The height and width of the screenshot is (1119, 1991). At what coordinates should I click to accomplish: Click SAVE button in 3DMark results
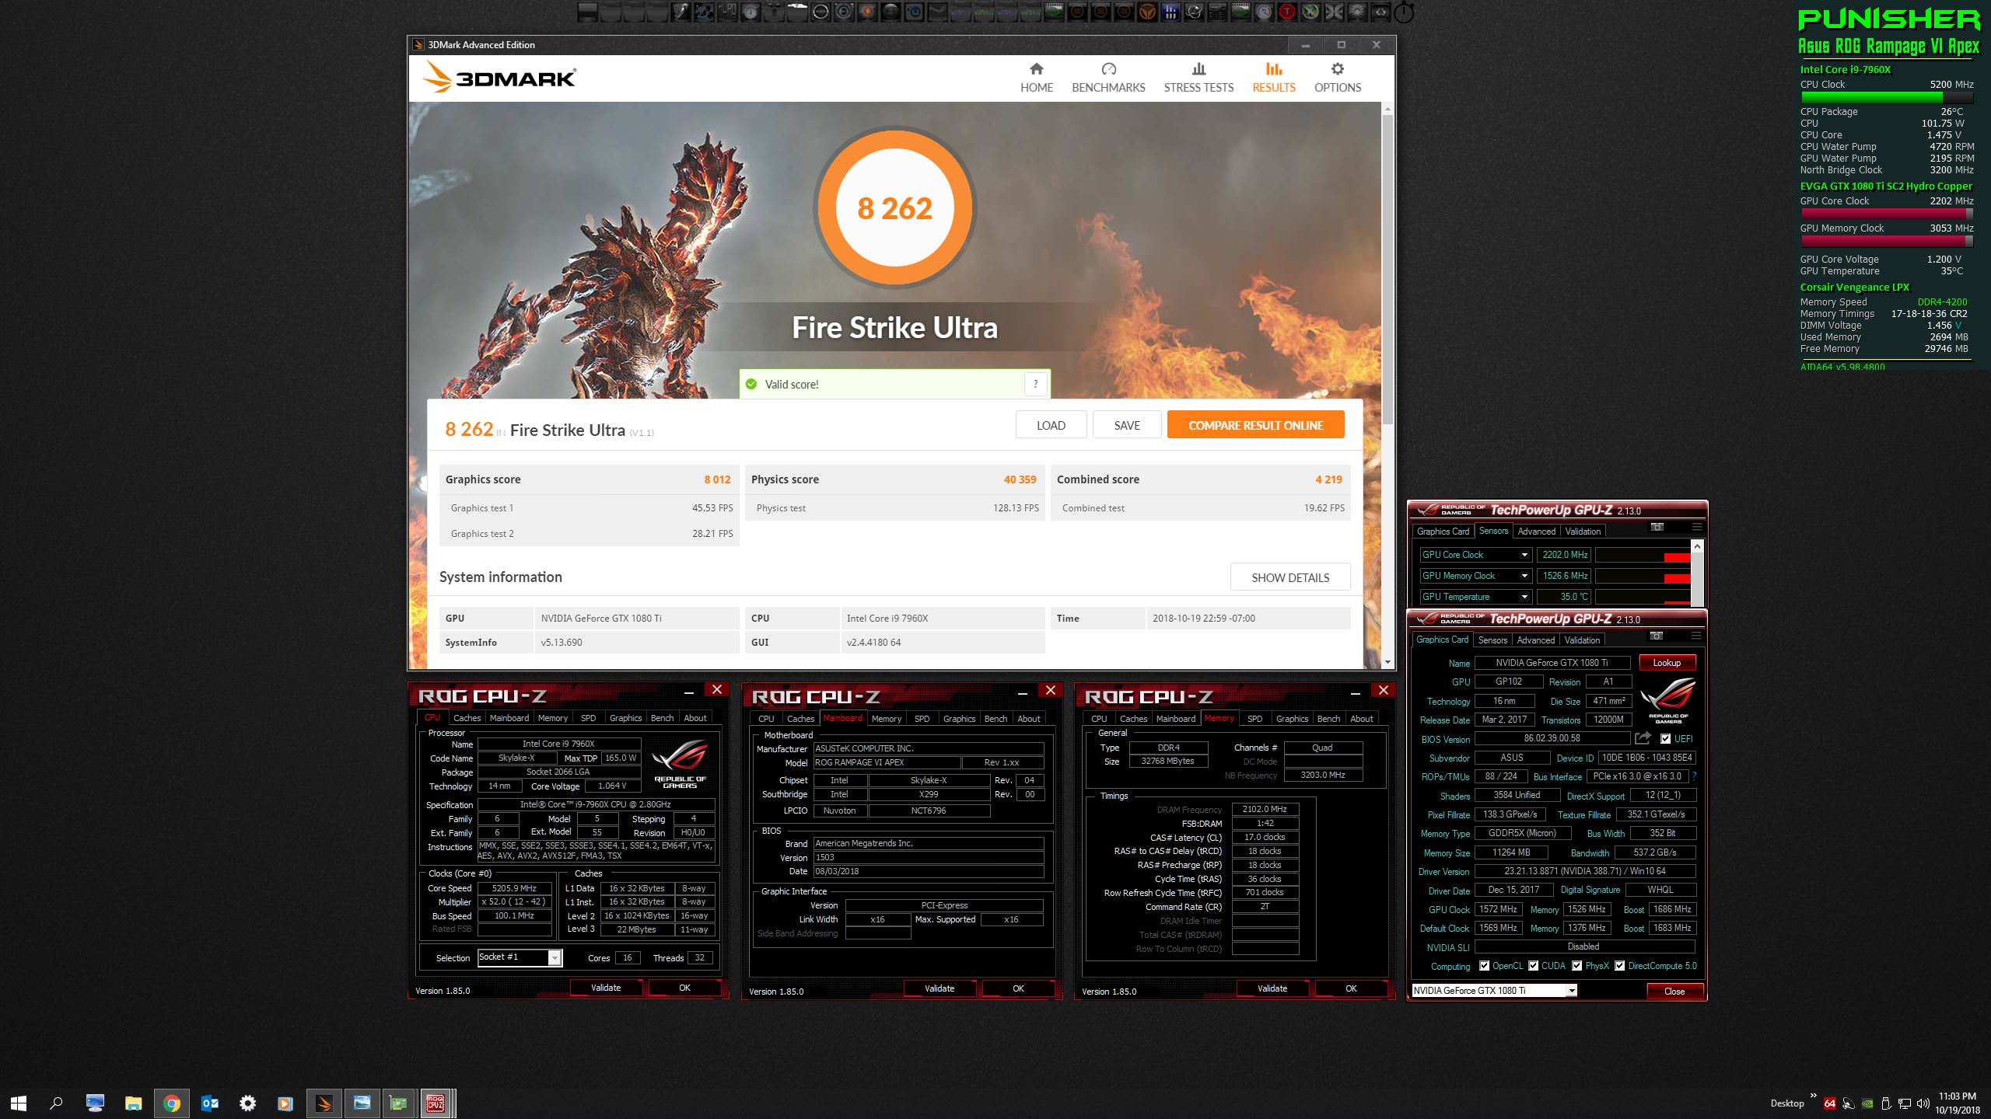coord(1127,425)
